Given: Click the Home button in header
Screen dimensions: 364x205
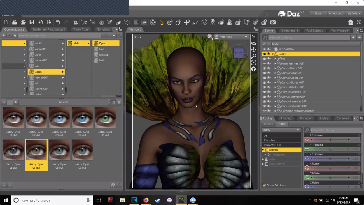Looking at the screenshot, I should [x=318, y=13].
